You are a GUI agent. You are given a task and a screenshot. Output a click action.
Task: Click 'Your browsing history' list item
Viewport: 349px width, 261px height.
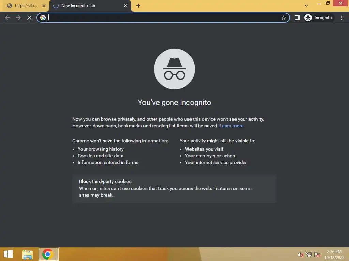(101, 149)
